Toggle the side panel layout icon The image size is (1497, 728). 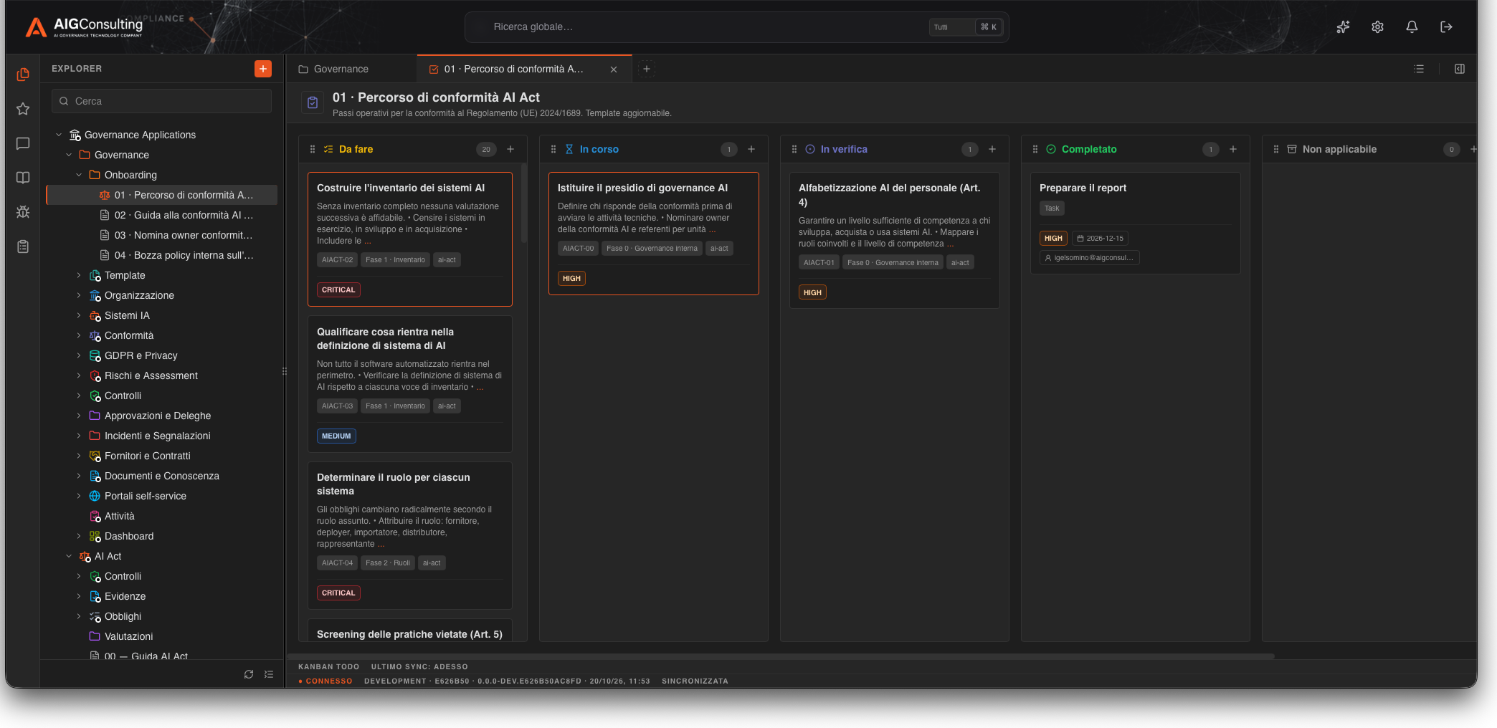pyautogui.click(x=1460, y=69)
